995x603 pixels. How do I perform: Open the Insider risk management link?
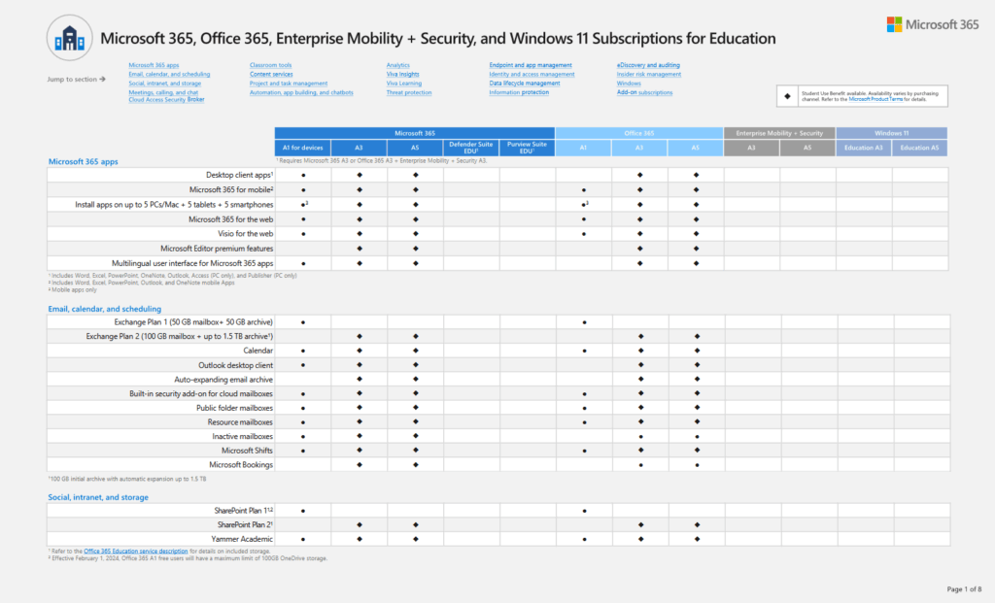coord(648,74)
